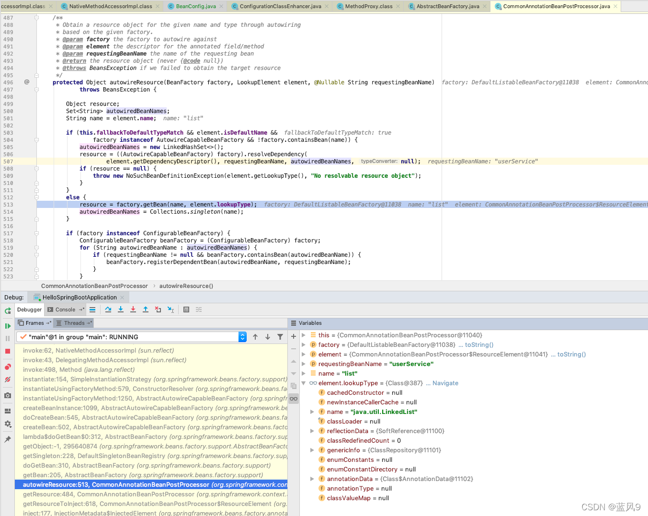
Task: Open AbstractBeanFactory.java tab
Action: click(x=448, y=6)
